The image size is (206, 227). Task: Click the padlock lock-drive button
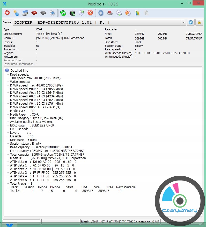pos(199,22)
